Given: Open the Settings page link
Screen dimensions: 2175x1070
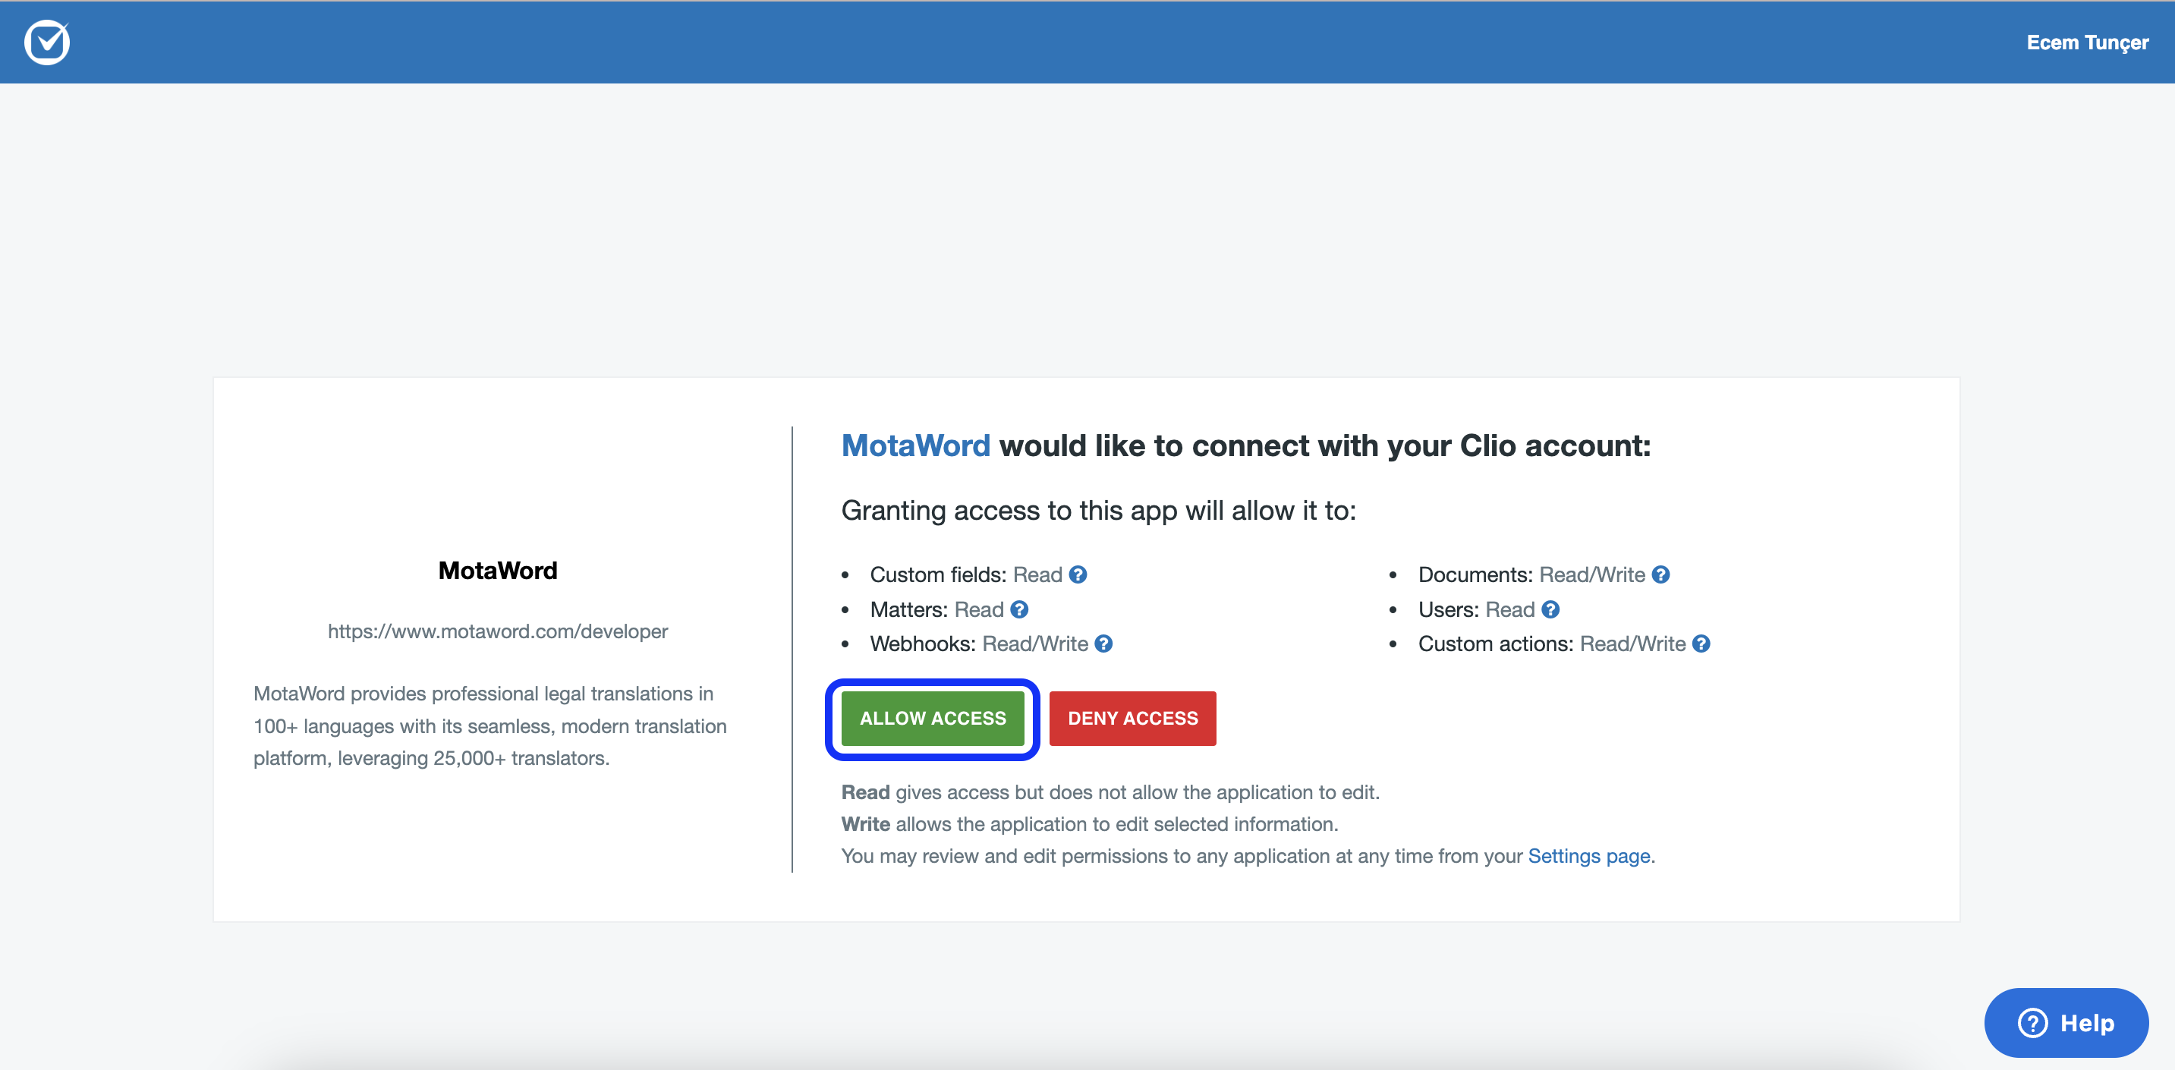Looking at the screenshot, I should (1588, 855).
